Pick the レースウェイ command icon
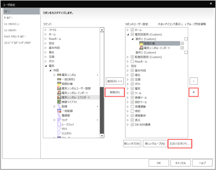The height and width of the screenshot is (170, 216). pos(59,124)
